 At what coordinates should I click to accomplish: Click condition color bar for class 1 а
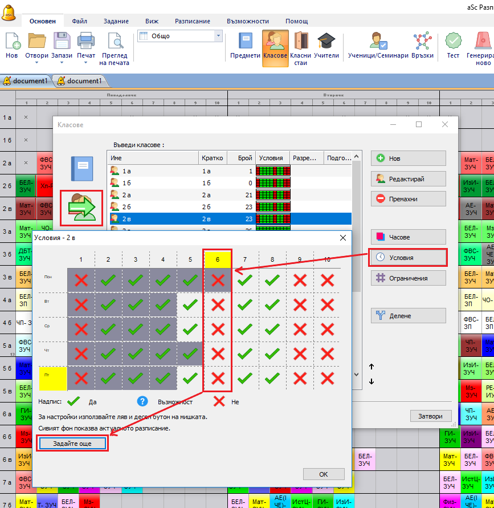tap(273, 170)
